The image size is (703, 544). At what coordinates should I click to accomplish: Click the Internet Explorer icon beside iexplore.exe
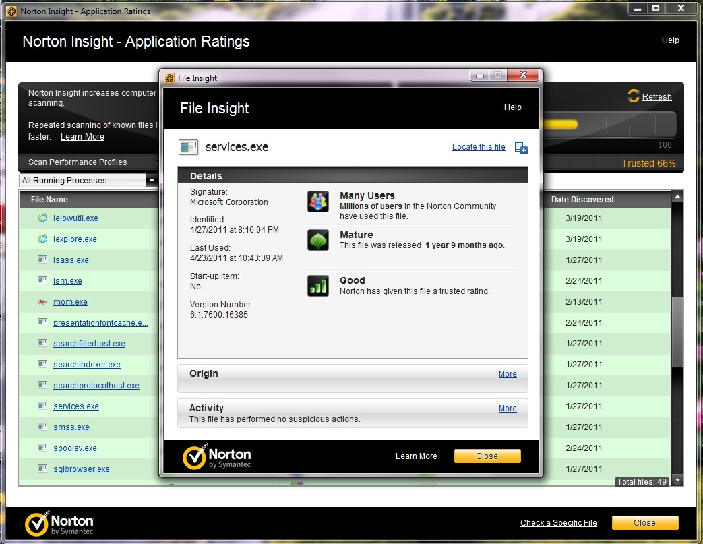(42, 239)
